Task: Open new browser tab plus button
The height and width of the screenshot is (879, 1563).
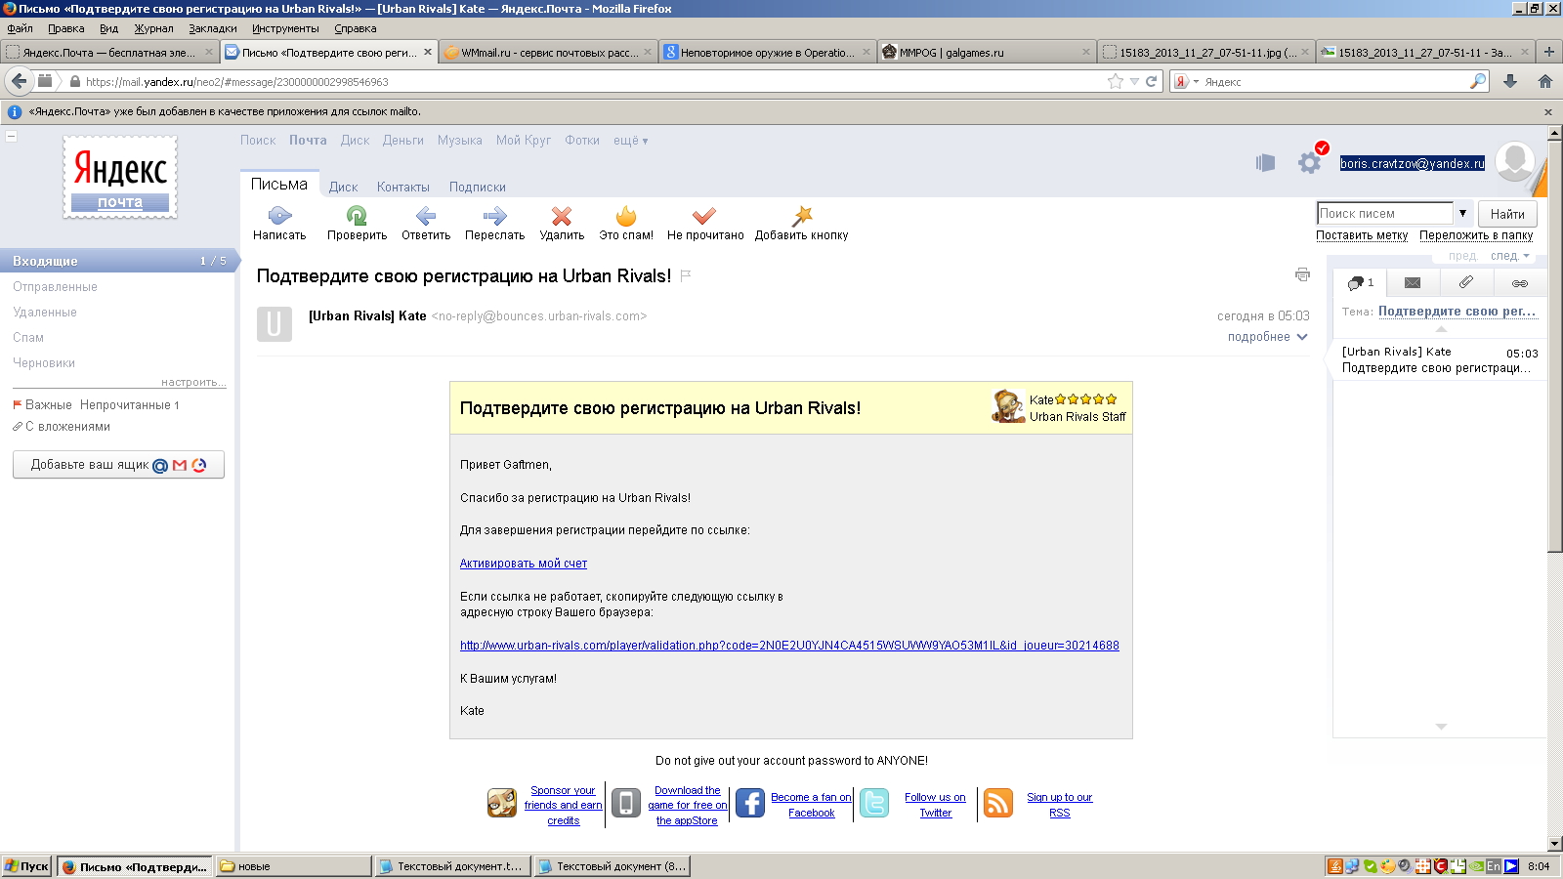Action: 1548,52
